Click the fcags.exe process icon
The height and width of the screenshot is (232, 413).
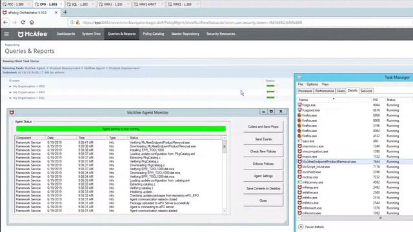[299, 105]
